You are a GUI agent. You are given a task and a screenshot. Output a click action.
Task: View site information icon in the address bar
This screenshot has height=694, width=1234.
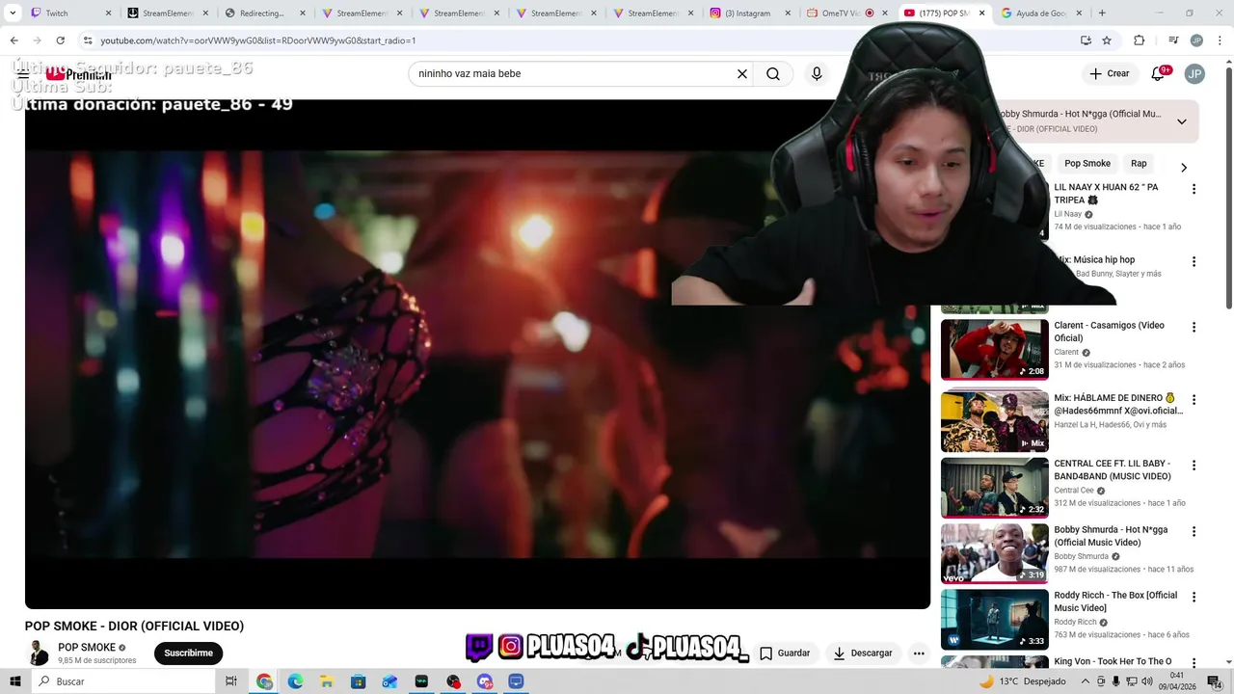tap(88, 40)
